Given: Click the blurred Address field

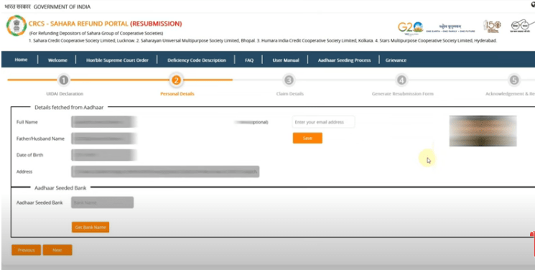Looking at the screenshot, I should point(165,172).
